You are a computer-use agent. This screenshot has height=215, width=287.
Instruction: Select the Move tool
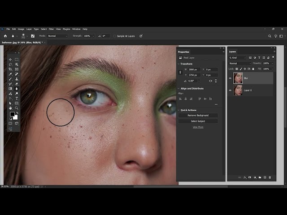[x=10, y=60]
